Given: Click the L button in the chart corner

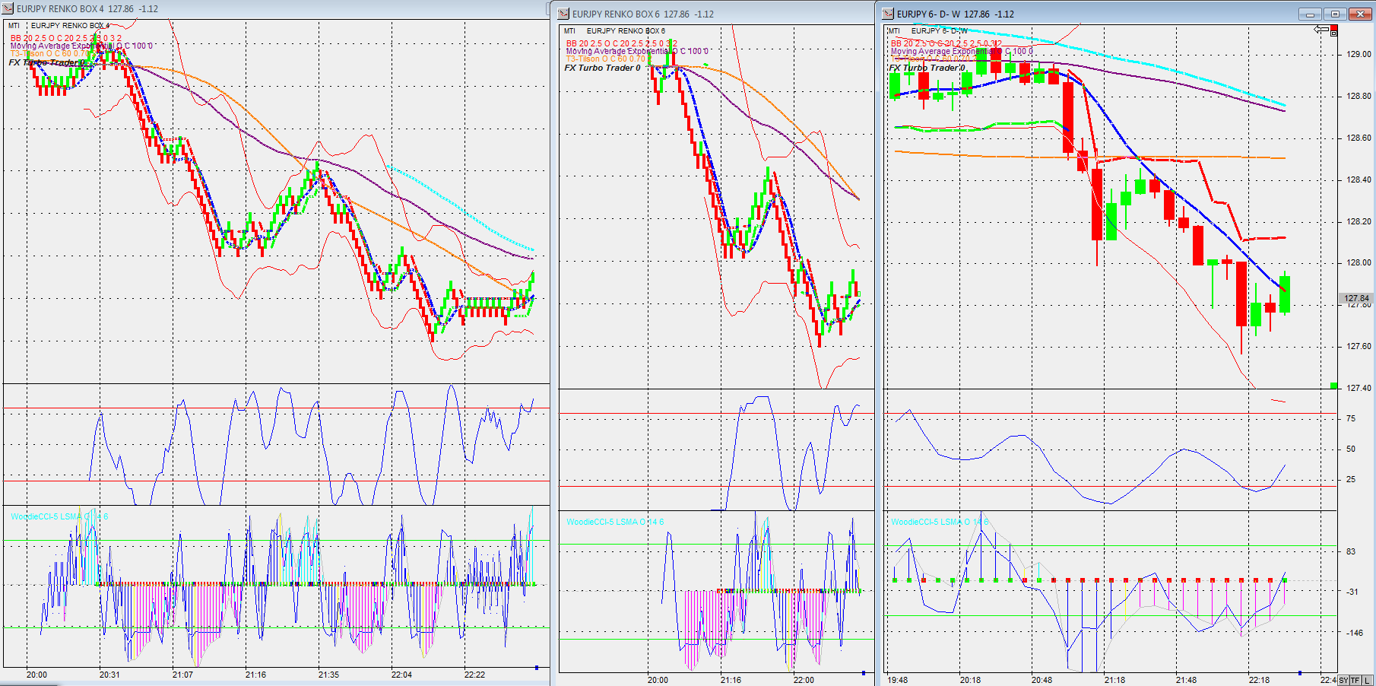Looking at the screenshot, I should click(1368, 680).
